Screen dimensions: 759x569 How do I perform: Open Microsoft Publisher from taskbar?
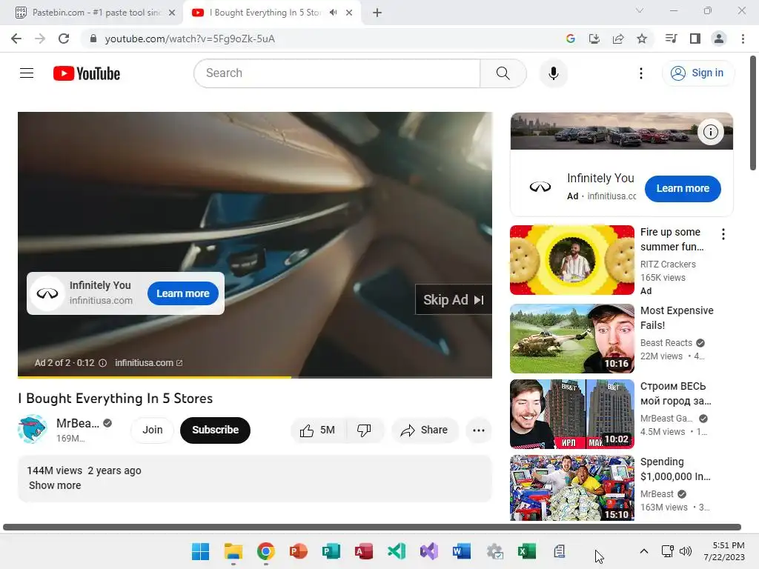click(331, 551)
